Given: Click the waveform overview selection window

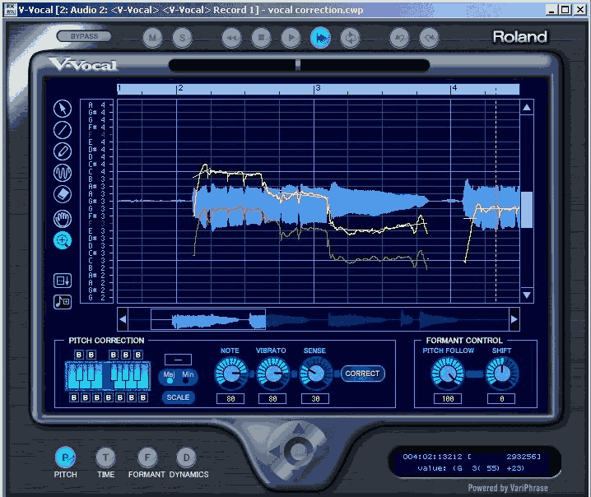Looking at the screenshot, I should coord(208,319).
